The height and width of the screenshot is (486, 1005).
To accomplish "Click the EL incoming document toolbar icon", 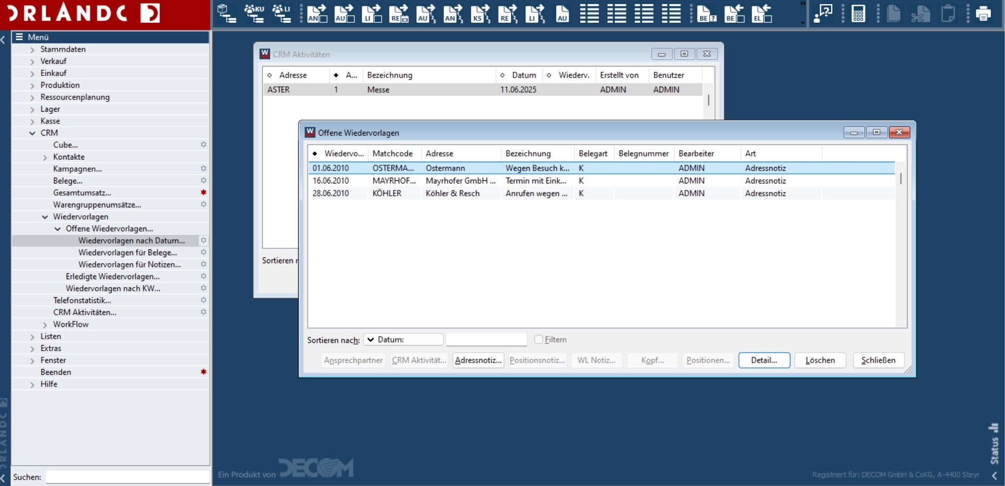I will point(762,13).
